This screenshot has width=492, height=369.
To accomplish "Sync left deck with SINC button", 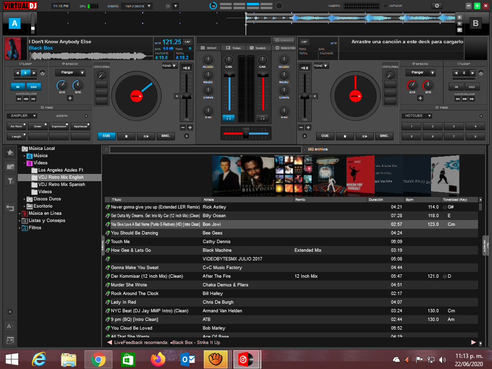I will point(166,136).
